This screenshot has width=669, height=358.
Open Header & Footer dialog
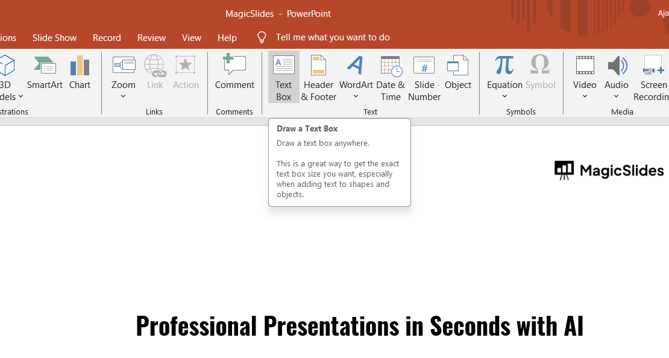click(x=319, y=78)
